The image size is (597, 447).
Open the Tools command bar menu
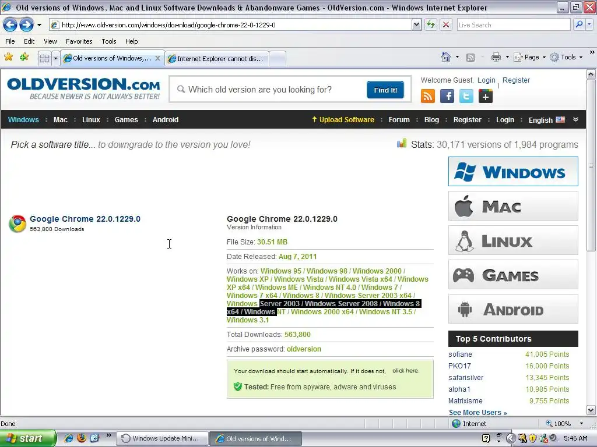tap(567, 58)
